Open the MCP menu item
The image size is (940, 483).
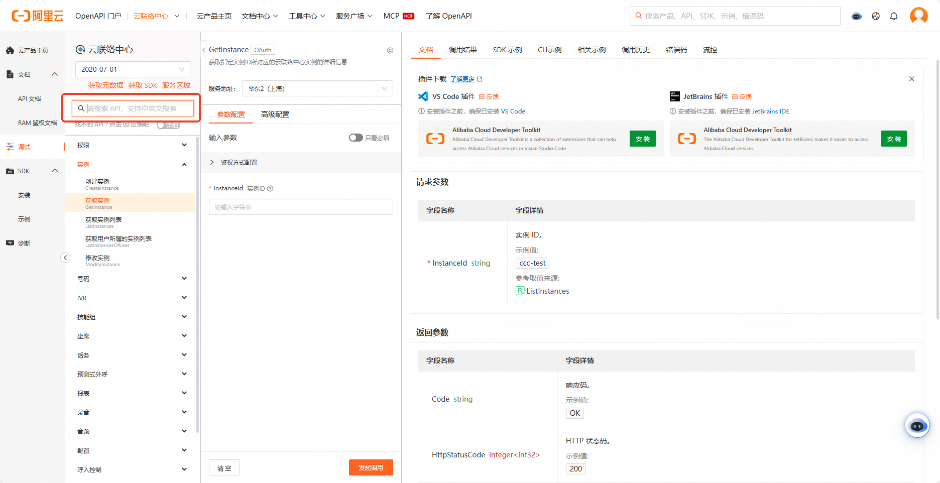click(399, 16)
